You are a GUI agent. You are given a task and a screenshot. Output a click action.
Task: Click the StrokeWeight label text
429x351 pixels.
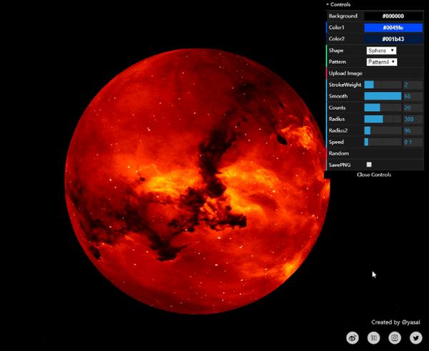(345, 85)
